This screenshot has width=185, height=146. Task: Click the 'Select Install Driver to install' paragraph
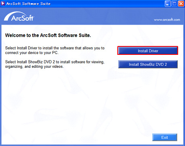55,50
